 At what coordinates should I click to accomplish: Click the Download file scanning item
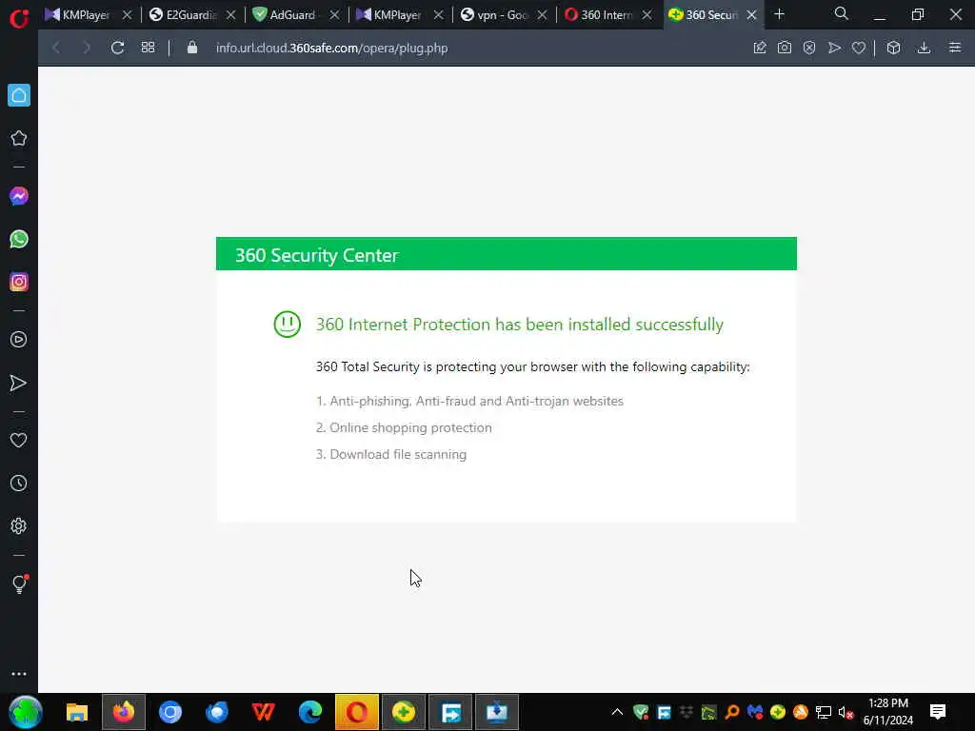pyautogui.click(x=391, y=454)
